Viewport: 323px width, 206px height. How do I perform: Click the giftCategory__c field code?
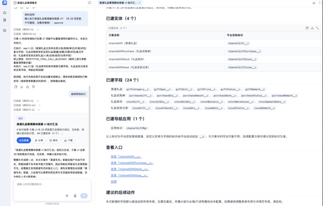137,89
